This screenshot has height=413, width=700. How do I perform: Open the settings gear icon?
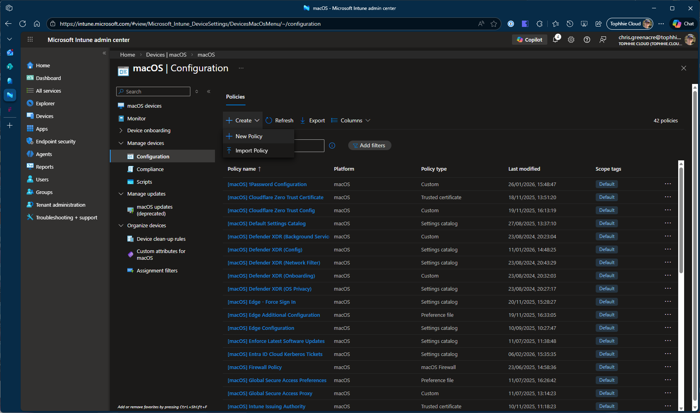pyautogui.click(x=571, y=40)
